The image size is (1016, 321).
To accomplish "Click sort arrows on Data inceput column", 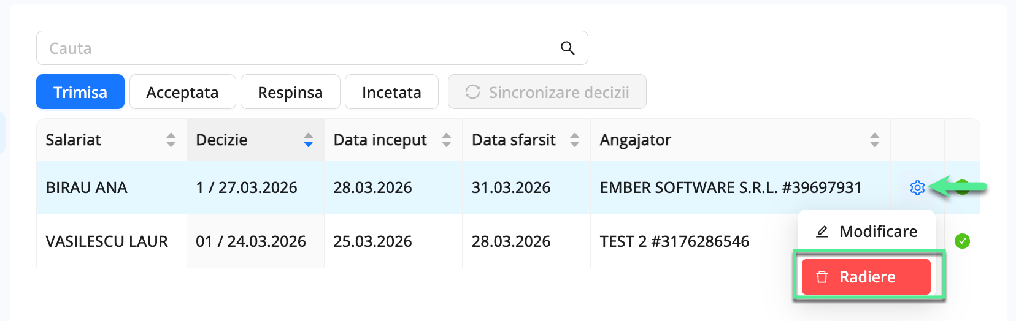I will coord(446,140).
